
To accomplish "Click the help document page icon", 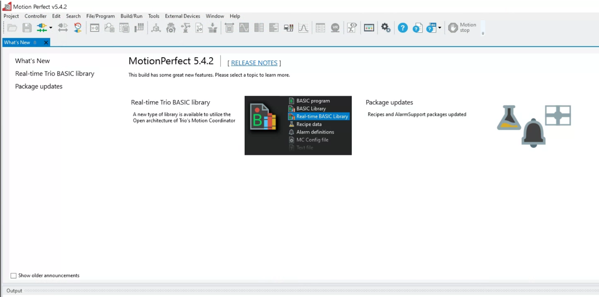I will [x=417, y=28].
